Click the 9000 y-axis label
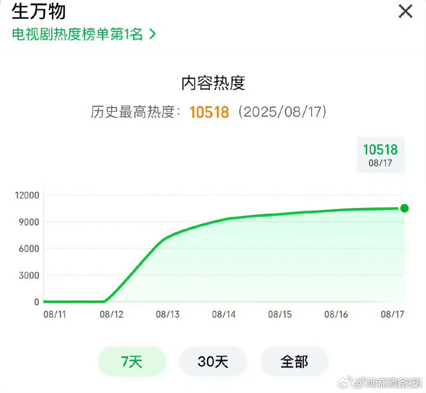This screenshot has height=393, width=426. [29, 222]
